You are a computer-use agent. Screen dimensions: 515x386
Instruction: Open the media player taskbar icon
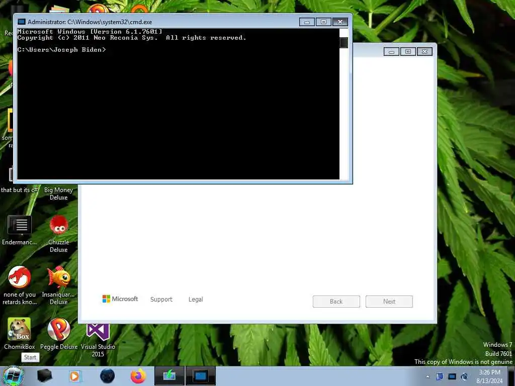74,376
